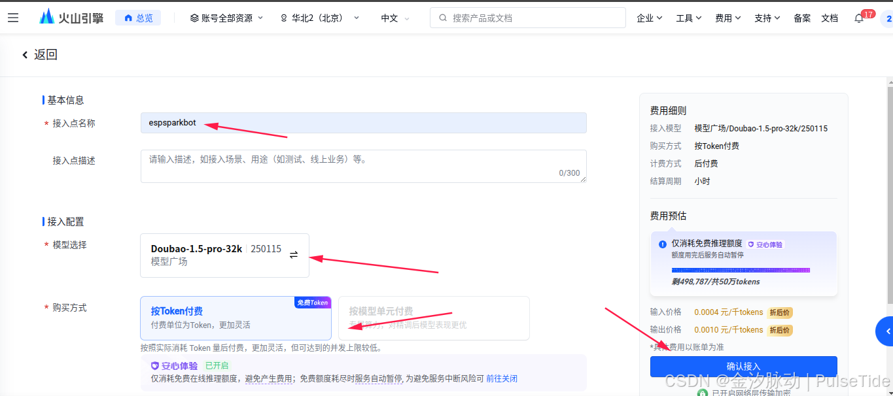The height and width of the screenshot is (396, 893).
Task: Edit the 接入点名称 field containing espsparkbot
Action: [363, 123]
